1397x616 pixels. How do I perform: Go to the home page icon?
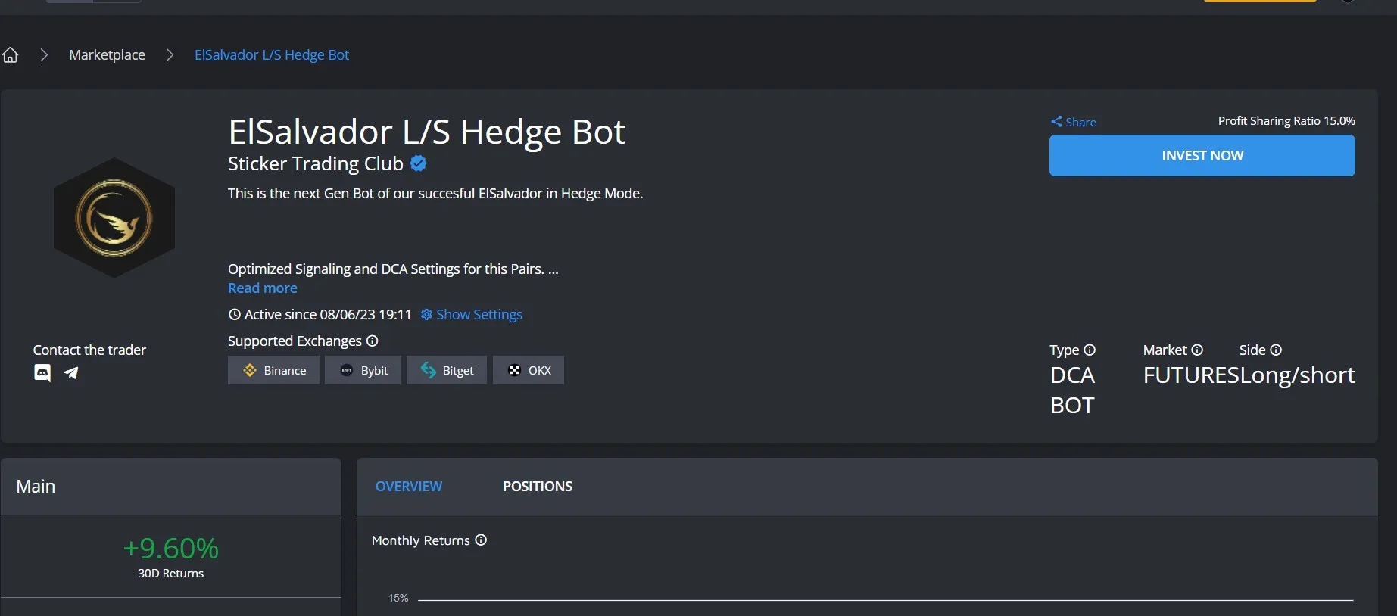tap(11, 55)
